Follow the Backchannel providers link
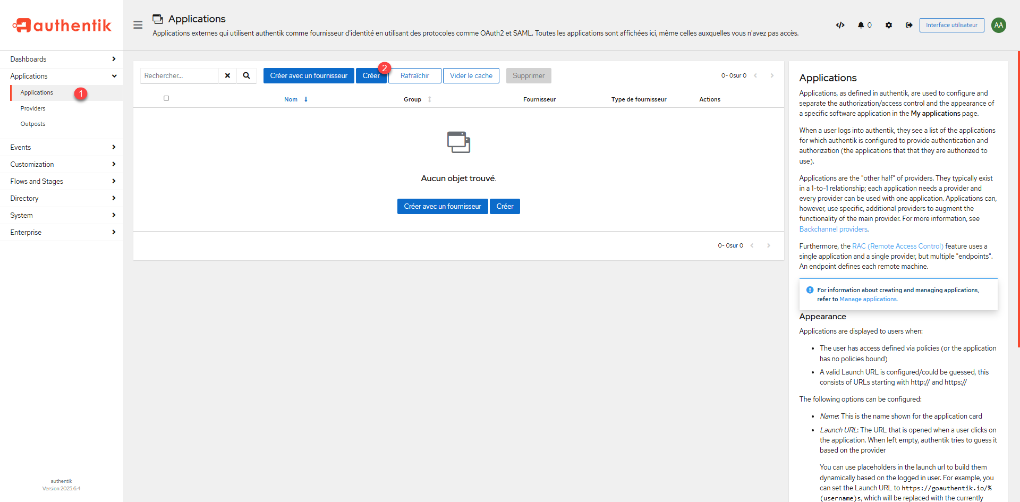 click(833, 229)
